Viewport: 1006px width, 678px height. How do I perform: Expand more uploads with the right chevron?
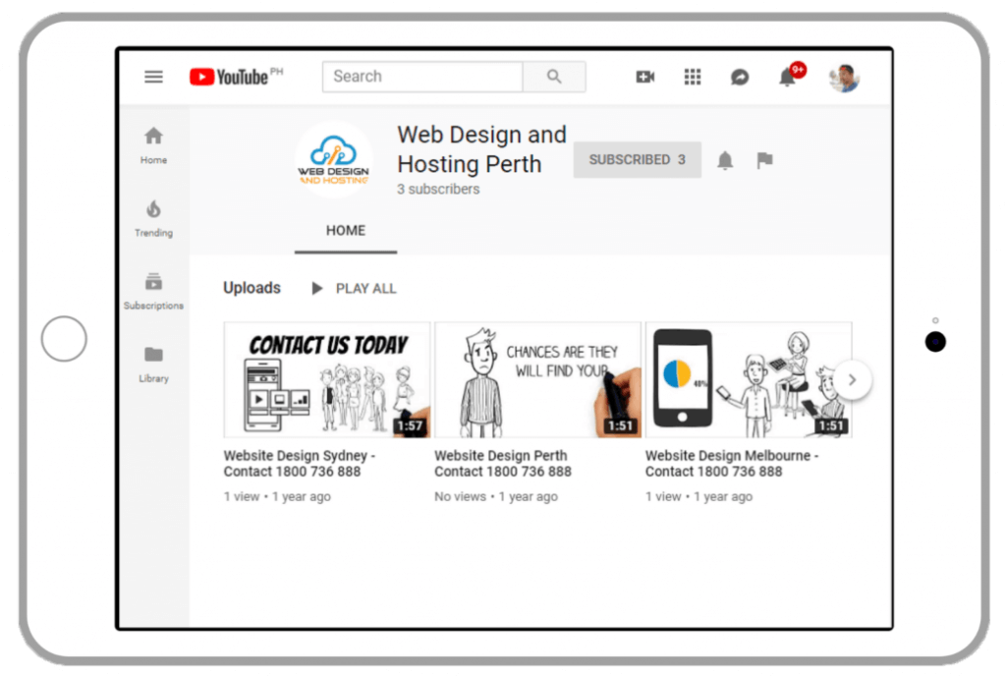click(851, 379)
